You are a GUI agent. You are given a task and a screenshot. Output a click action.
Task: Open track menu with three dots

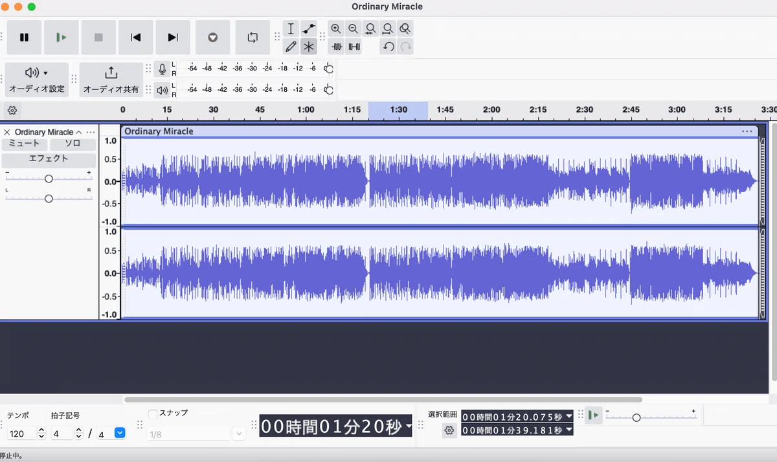90,132
